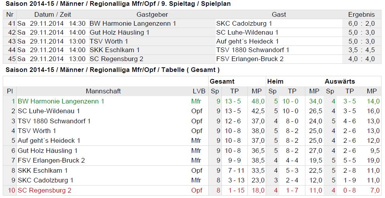385x198 pixels.
Task: Click the 3,5 : 4,5 result of match 44
Action: pos(361,50)
